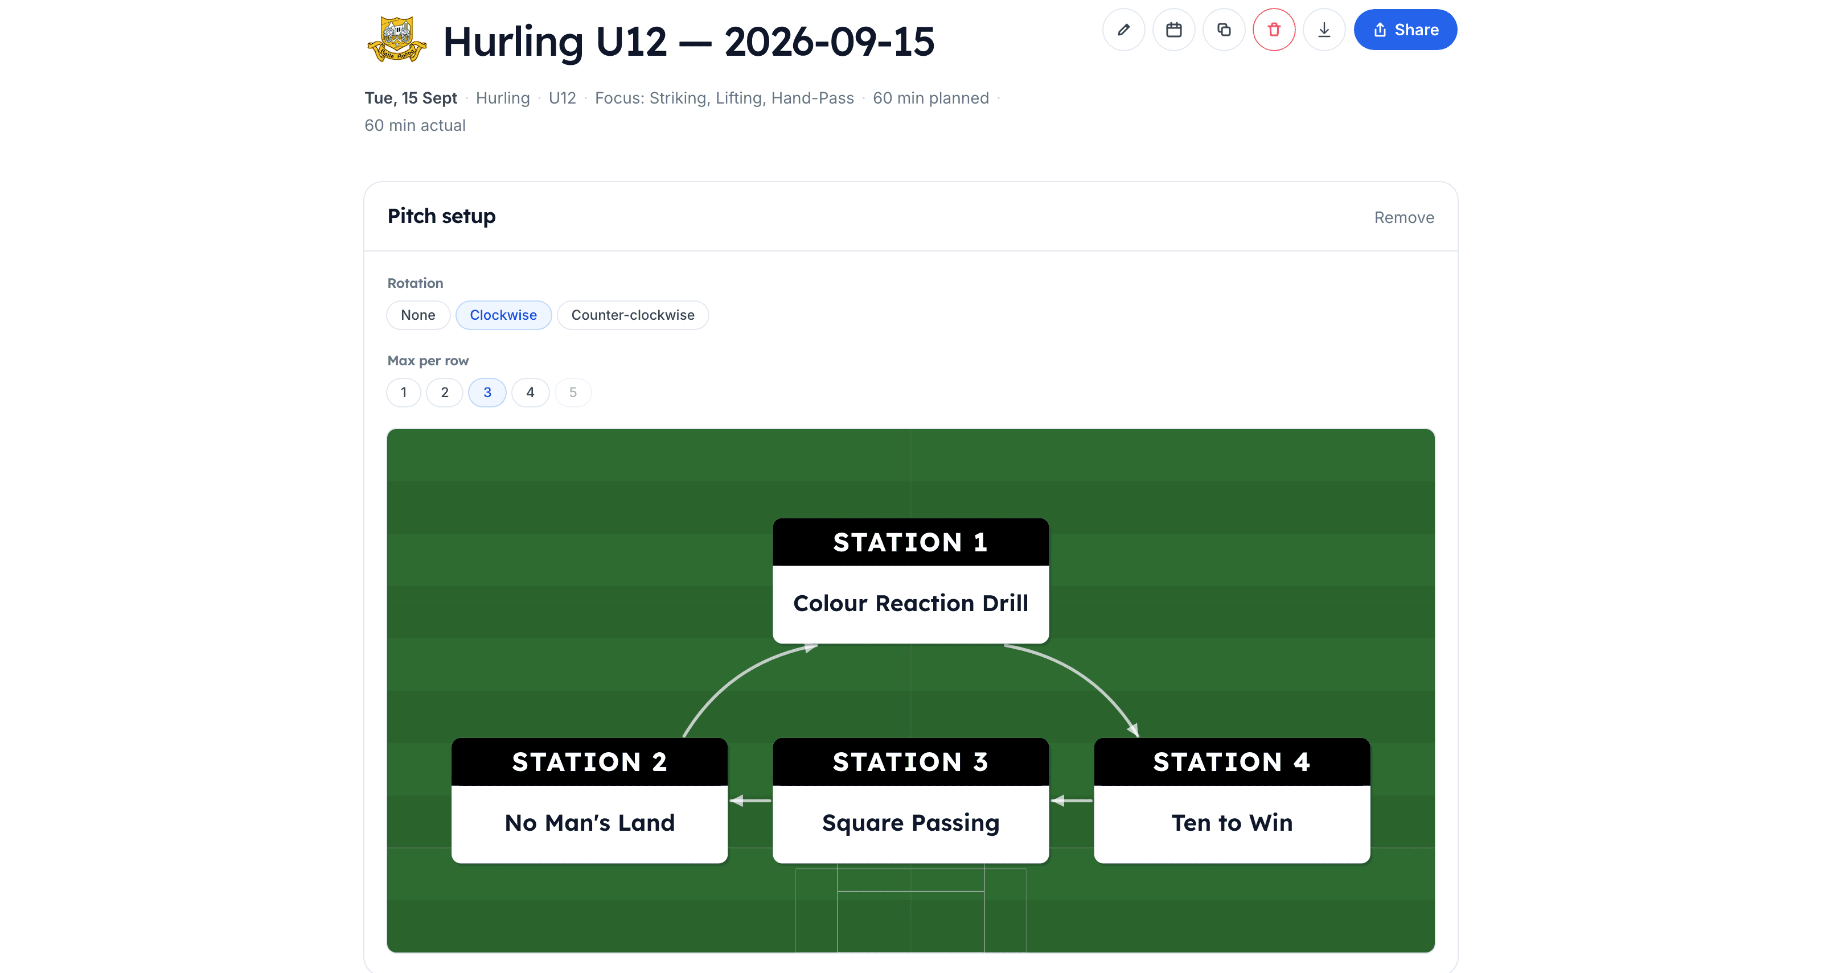Set max per row to 3
The height and width of the screenshot is (973, 1822).
pyautogui.click(x=487, y=393)
